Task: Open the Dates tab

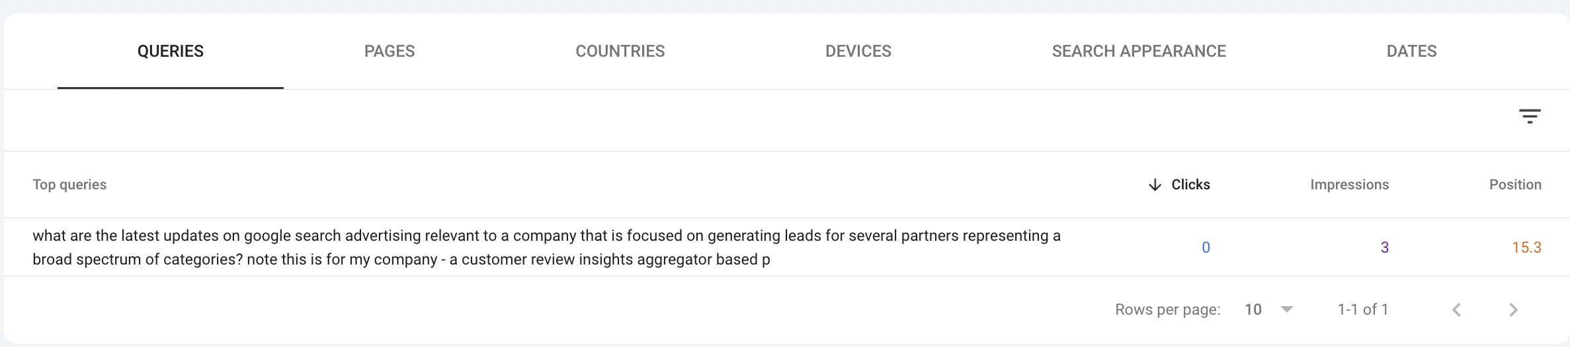Action: coord(1411,51)
